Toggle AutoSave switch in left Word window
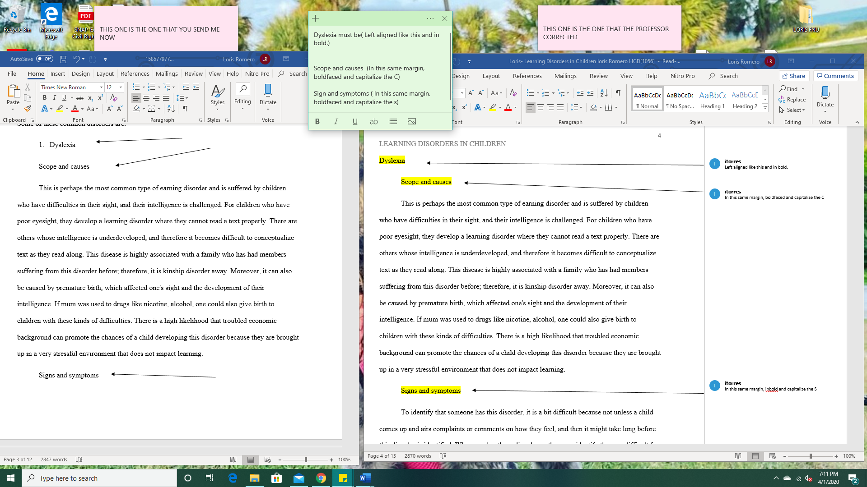 45,59
